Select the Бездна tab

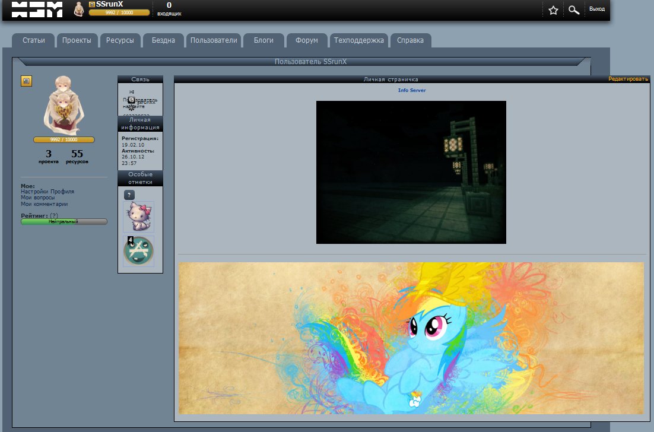(163, 40)
